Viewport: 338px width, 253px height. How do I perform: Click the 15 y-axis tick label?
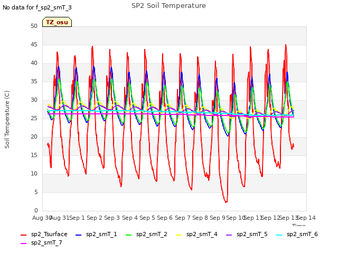34,155
